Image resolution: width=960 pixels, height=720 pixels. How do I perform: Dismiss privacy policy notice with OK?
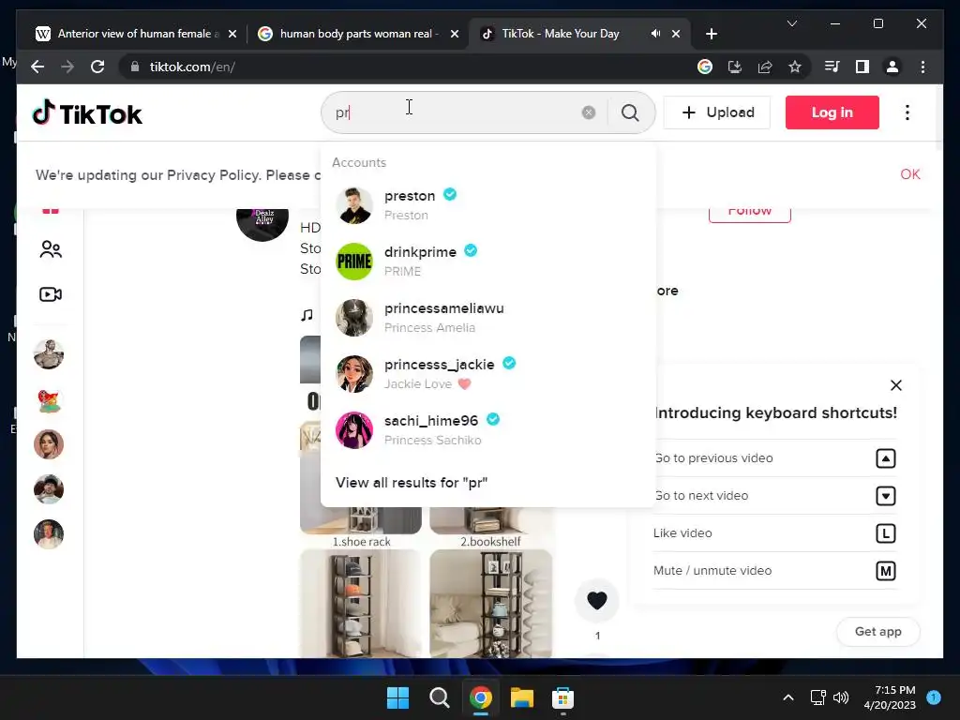click(x=909, y=174)
